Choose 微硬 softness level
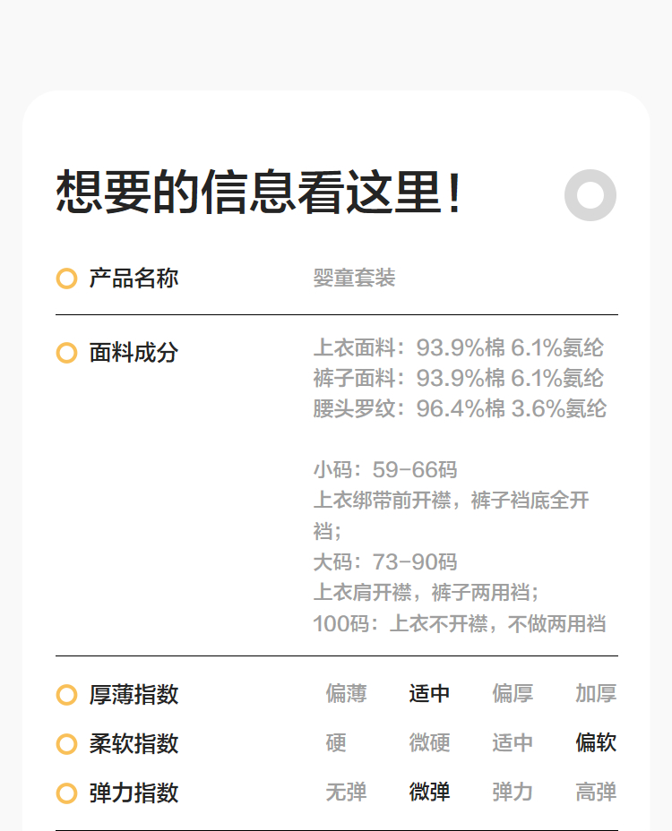The image size is (672, 831). tap(429, 743)
